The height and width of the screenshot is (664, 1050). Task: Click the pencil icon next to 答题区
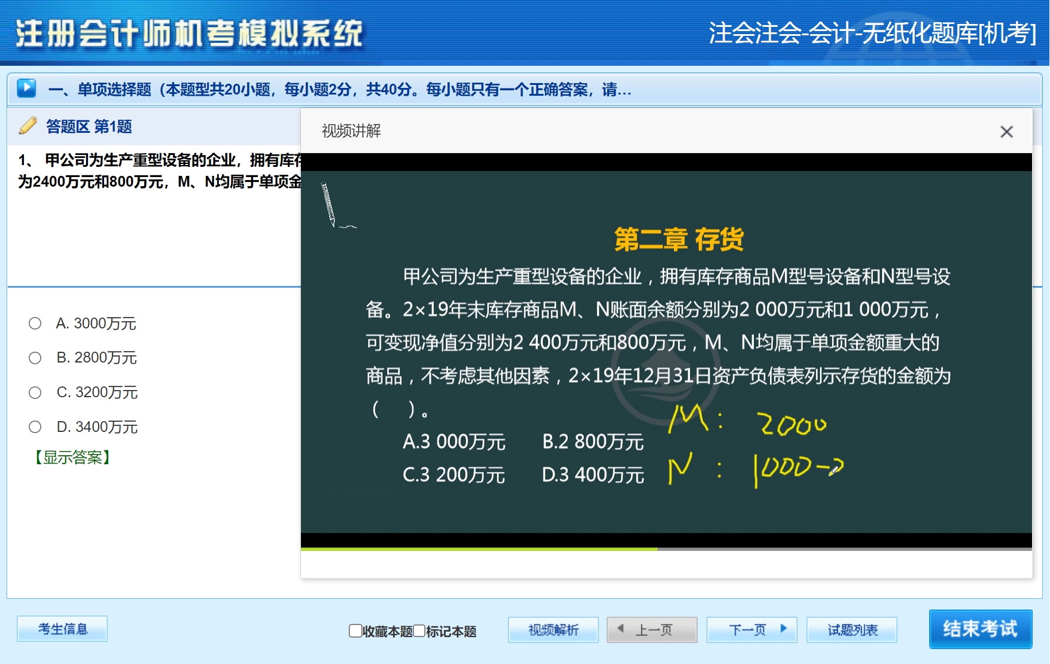(x=28, y=126)
